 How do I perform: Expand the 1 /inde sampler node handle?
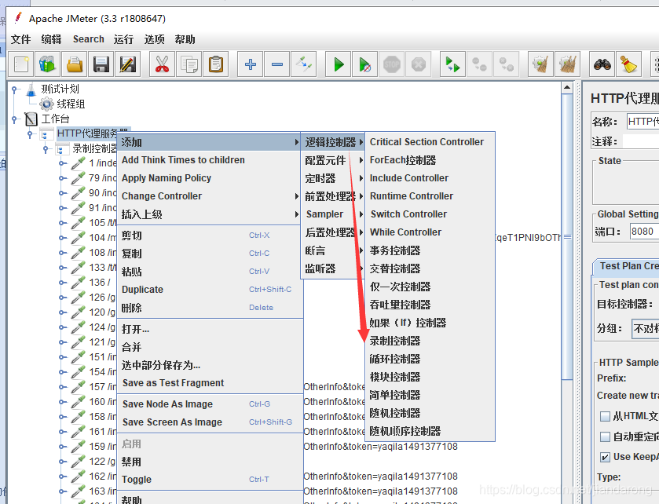coord(62,163)
